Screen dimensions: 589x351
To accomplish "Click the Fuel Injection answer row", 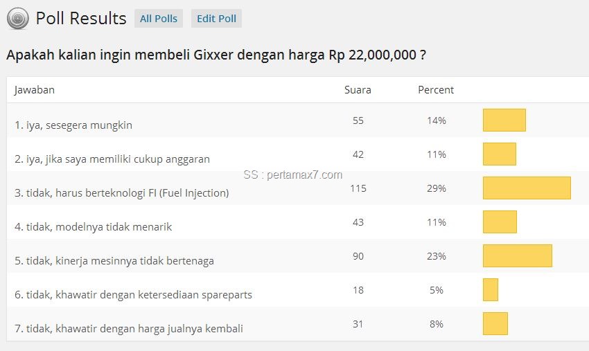I will click(x=122, y=193).
